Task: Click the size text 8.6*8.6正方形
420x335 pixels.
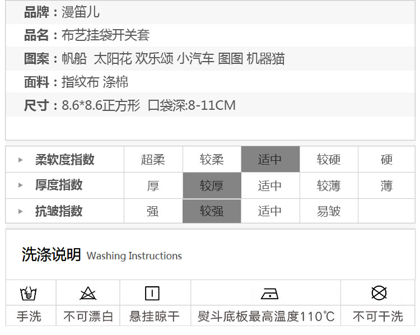Action: tap(101, 105)
